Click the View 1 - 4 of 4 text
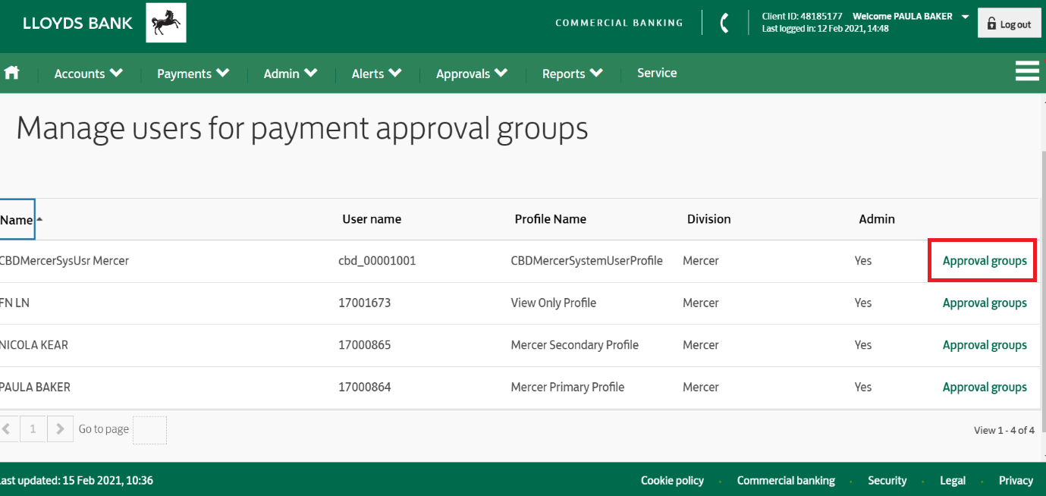The image size is (1046, 496). point(1004,430)
